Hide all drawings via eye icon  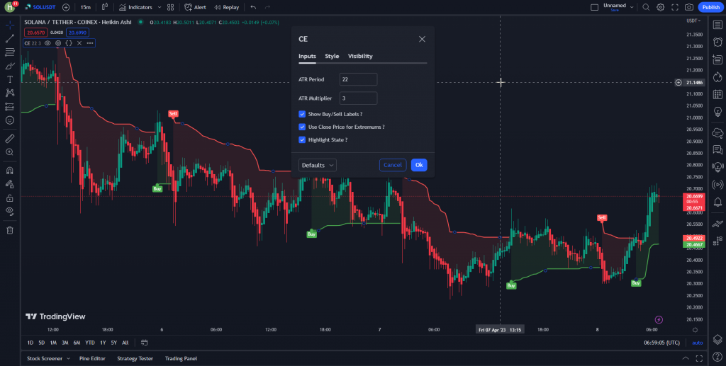pos(10,212)
